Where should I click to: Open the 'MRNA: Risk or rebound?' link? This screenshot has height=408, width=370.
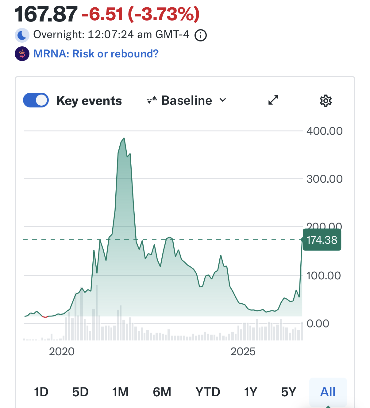tap(96, 54)
